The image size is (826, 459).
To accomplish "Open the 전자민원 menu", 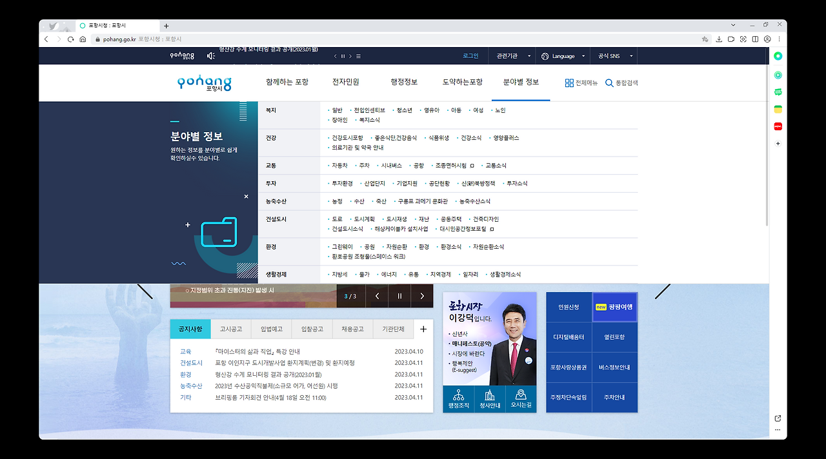I will [346, 82].
